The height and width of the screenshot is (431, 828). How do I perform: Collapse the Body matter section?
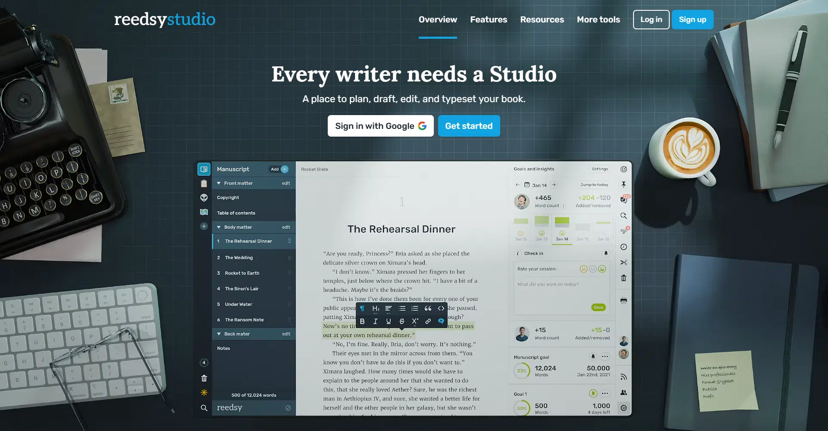(x=219, y=227)
